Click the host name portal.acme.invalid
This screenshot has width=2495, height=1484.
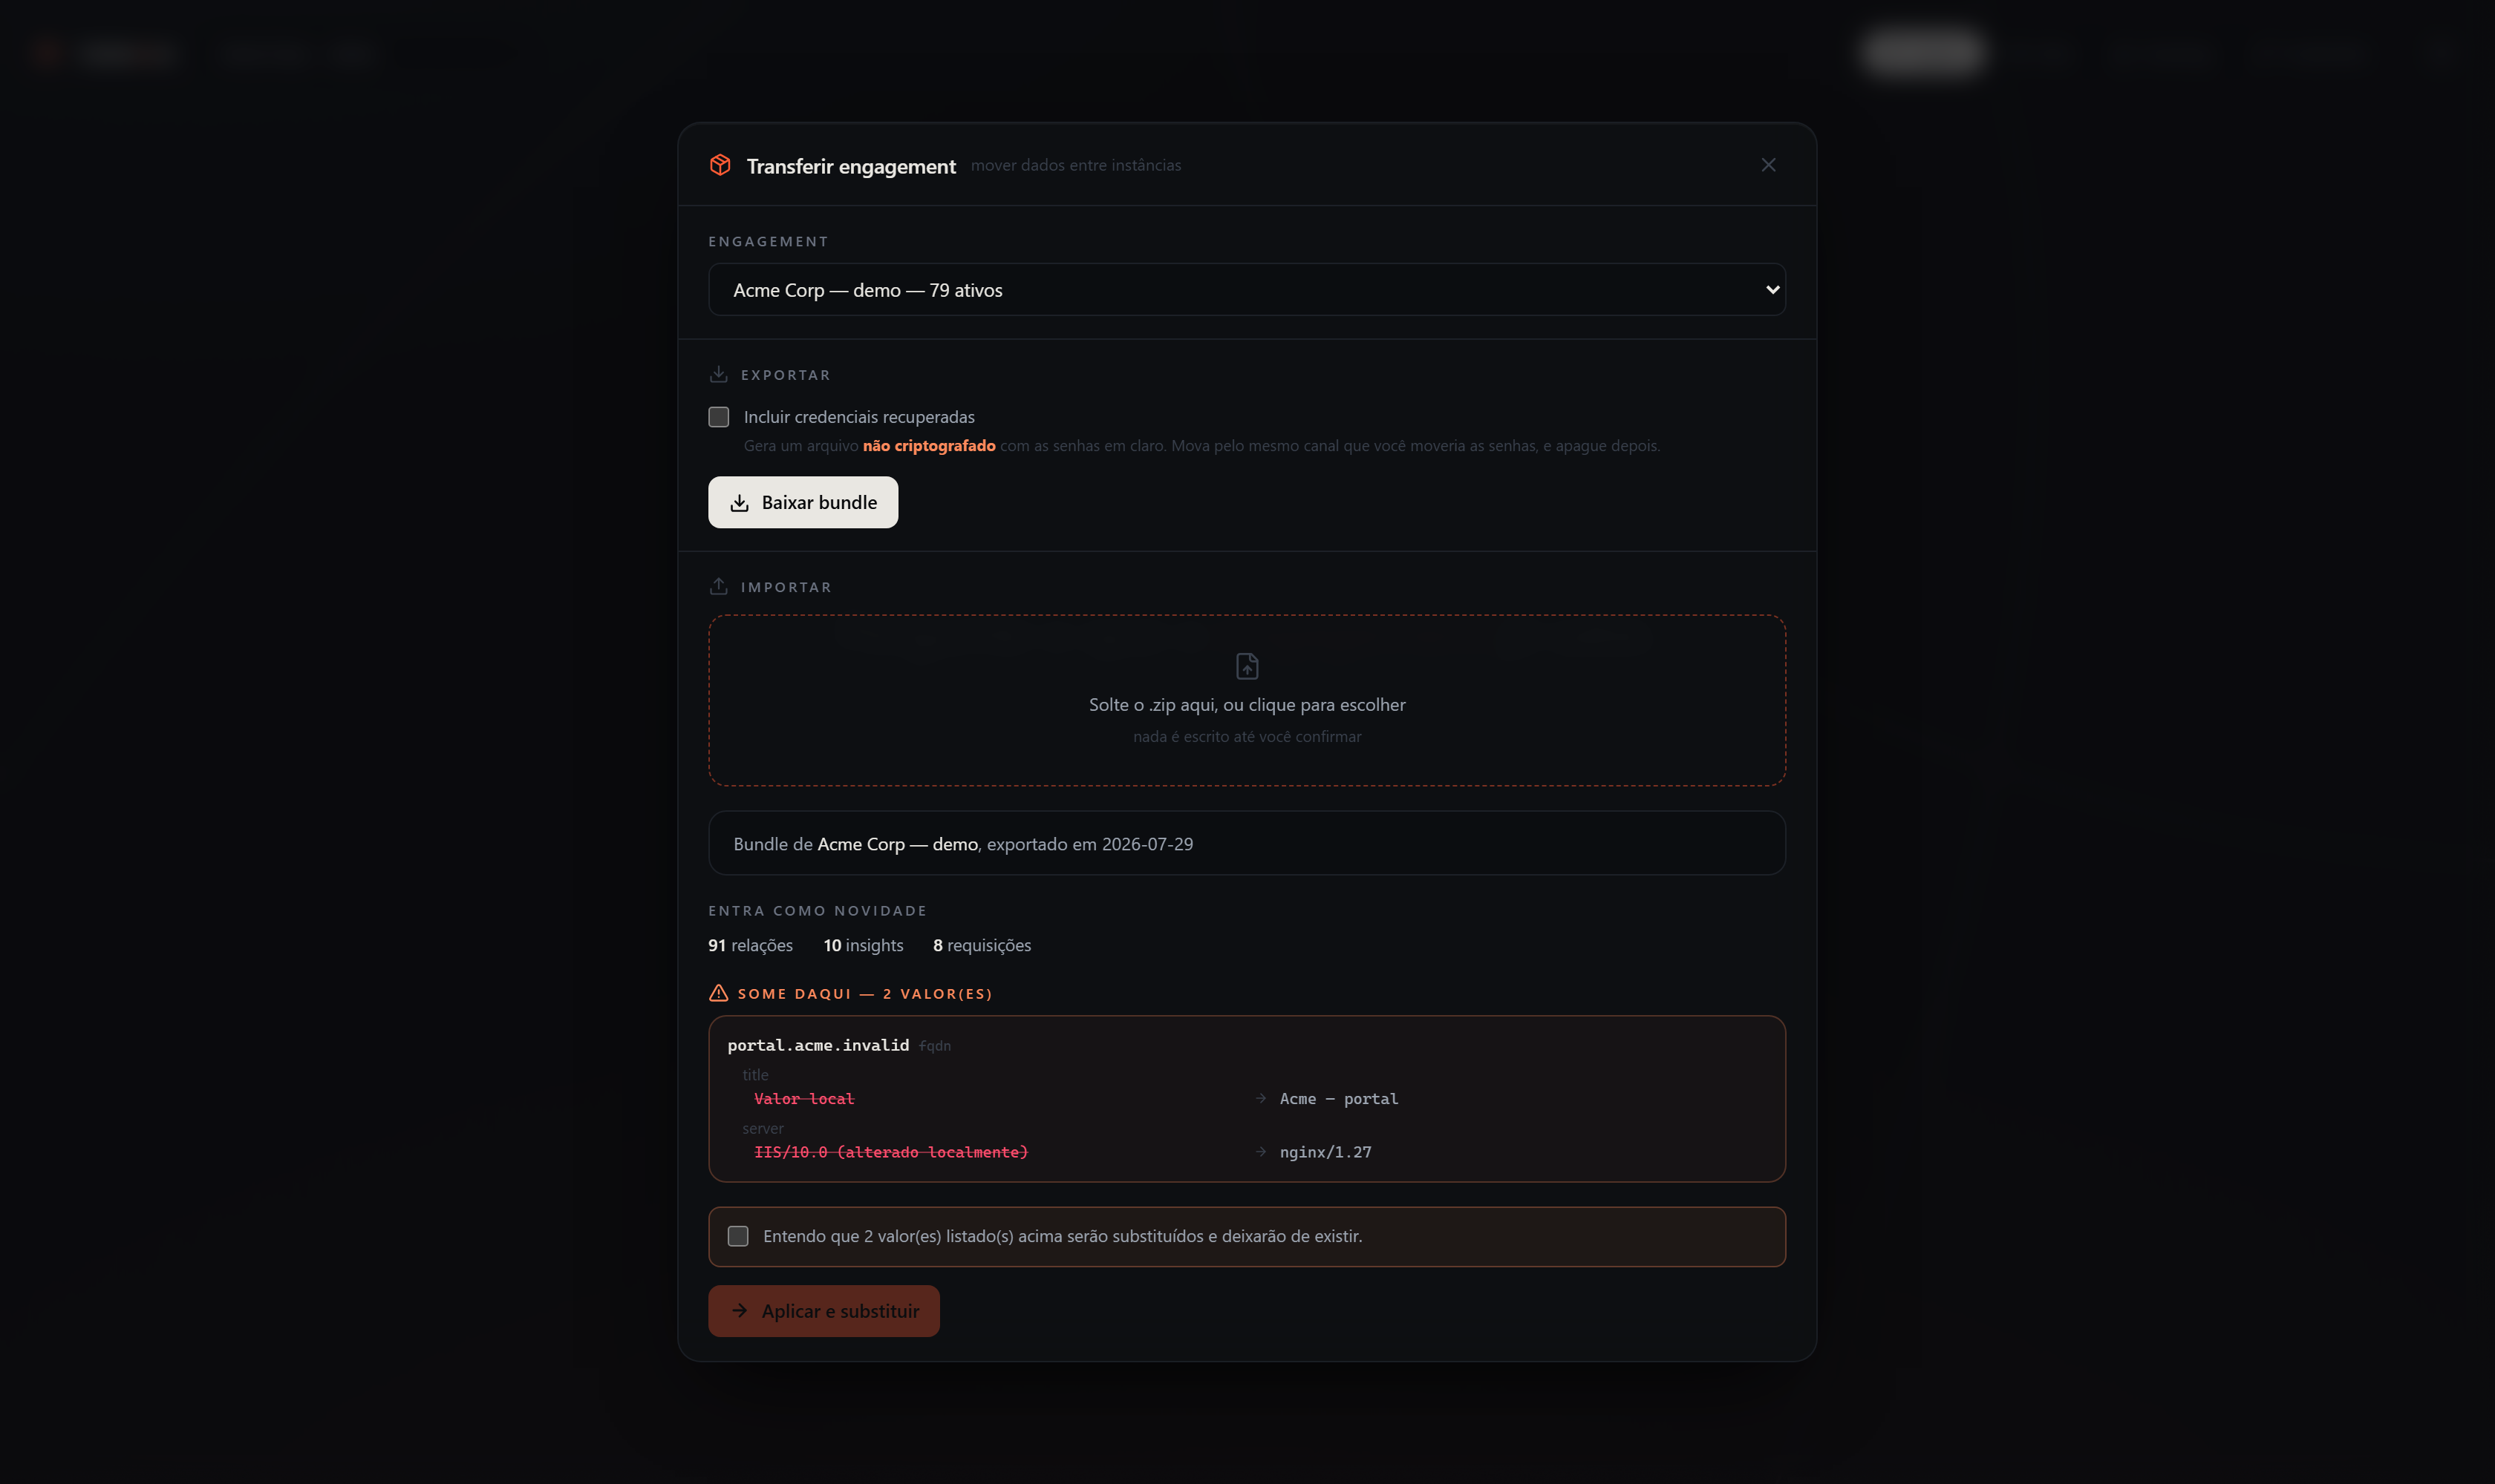tap(818, 1045)
